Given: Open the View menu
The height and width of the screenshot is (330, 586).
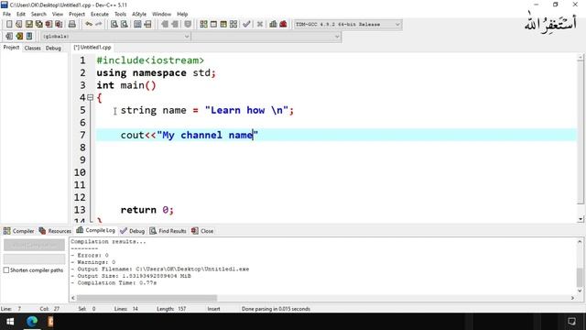Looking at the screenshot, I should coord(57,15).
